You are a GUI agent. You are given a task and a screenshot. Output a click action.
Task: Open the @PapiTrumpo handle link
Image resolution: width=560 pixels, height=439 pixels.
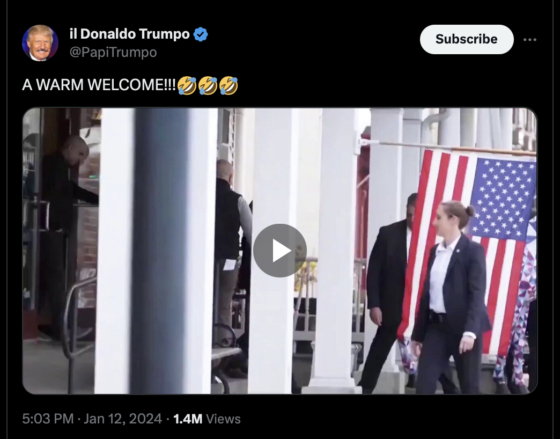(113, 52)
